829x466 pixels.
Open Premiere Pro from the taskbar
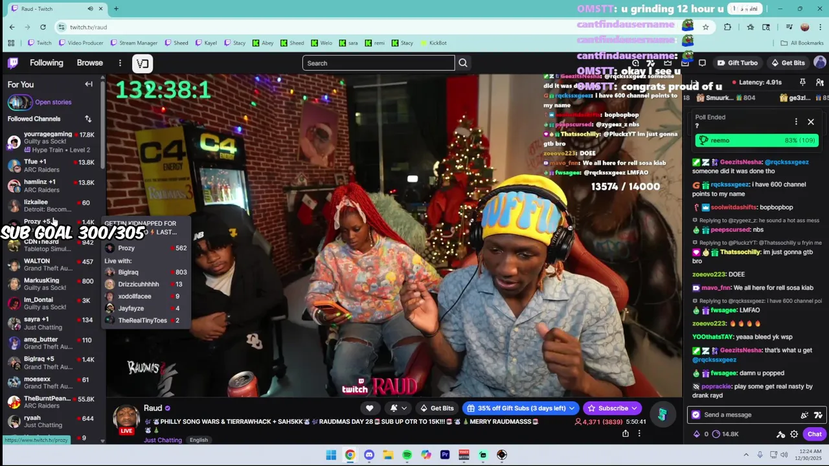[445, 455]
